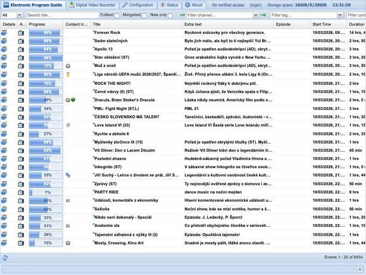Expand the Filter tag dropdown arrow
Screen dimensions: 366x275
pos(339,15)
